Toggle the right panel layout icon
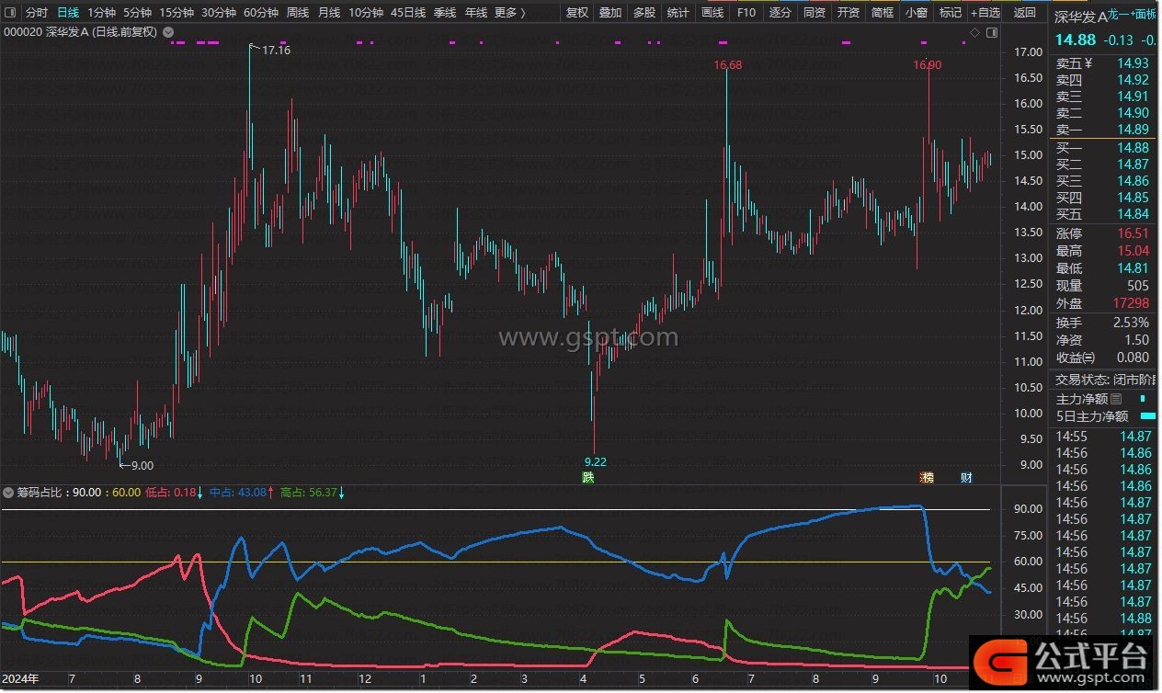Screen dimensions: 1162x693 (990, 32)
